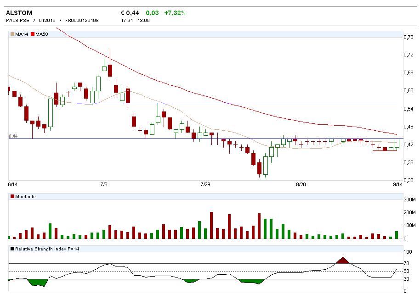Click the 17:31 timestamp
The width and height of the screenshot is (420, 294).
click(127, 20)
